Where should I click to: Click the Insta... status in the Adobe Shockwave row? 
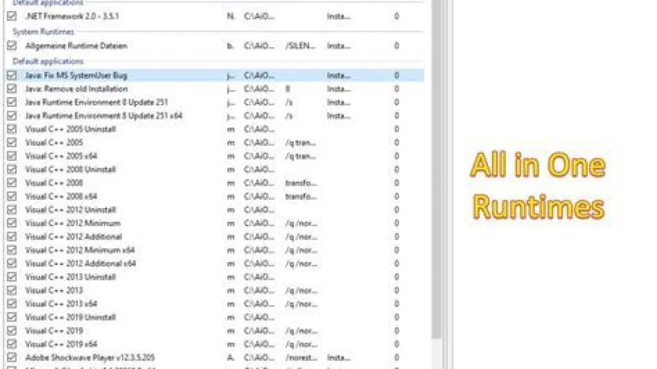click(338, 358)
